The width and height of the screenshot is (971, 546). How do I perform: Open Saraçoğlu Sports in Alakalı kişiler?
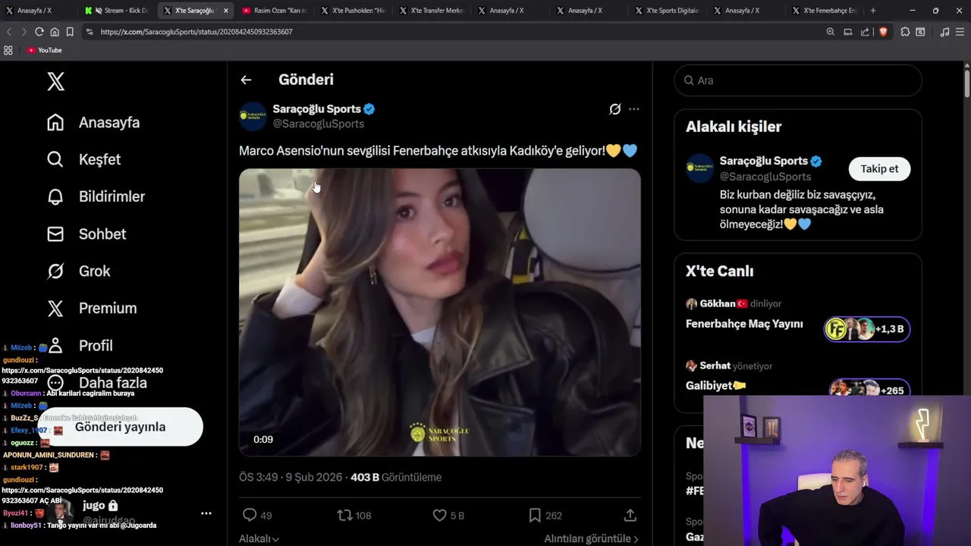(x=764, y=161)
